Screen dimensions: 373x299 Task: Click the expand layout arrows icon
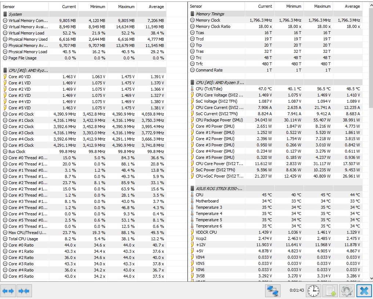coord(8,291)
